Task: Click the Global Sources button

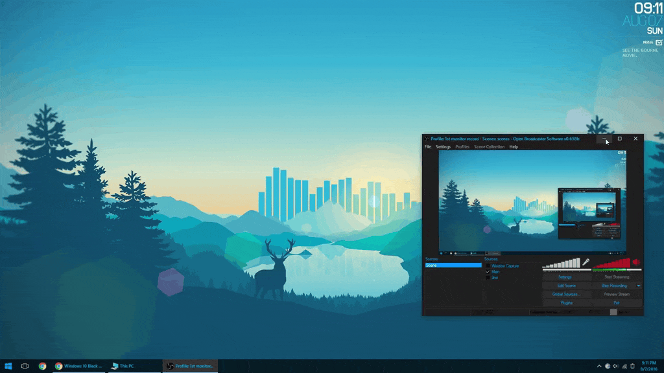Action: (x=566, y=294)
